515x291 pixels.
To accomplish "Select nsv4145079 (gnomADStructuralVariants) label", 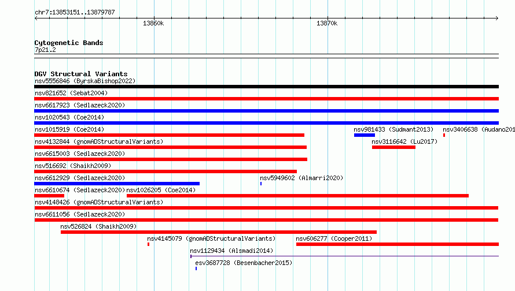I will (x=211, y=238).
